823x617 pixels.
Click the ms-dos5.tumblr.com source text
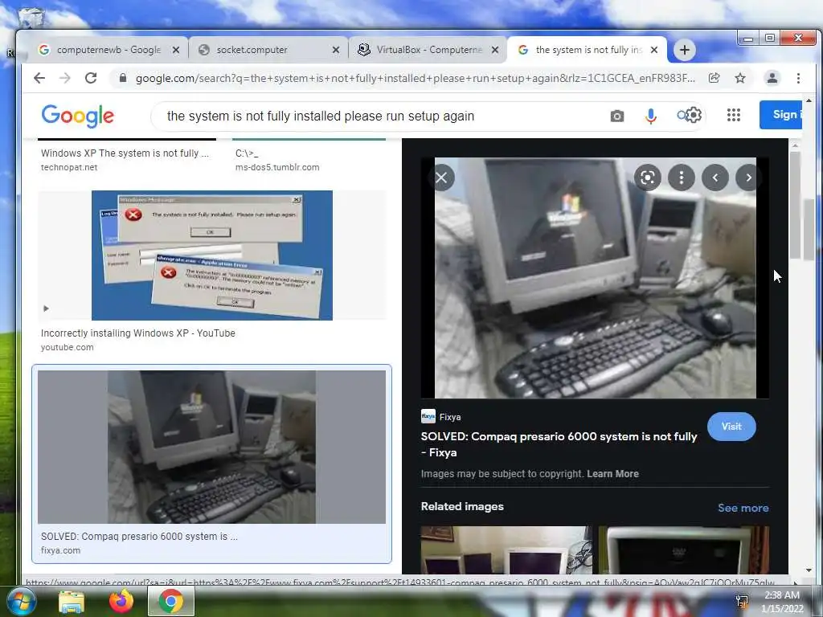coord(277,167)
